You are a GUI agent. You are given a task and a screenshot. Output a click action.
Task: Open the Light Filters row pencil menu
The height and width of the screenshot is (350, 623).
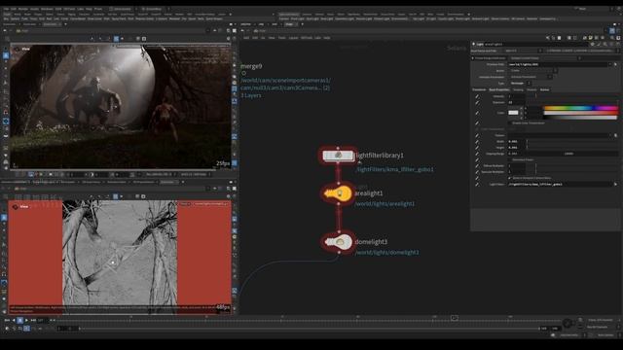point(477,184)
